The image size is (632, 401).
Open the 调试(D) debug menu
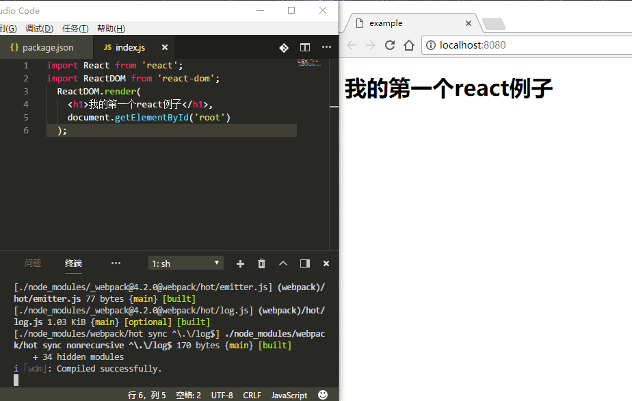point(39,29)
